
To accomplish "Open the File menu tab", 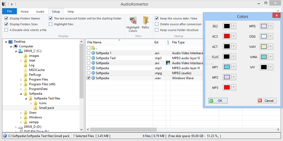I will (x=10, y=11).
